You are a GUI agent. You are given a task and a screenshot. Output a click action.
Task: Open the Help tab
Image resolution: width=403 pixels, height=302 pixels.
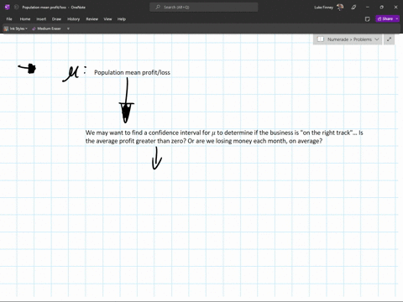pyautogui.click(x=122, y=19)
